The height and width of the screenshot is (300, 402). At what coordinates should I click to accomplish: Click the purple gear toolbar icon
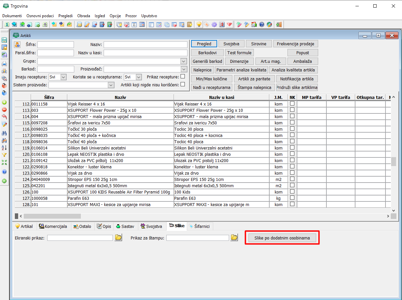pos(214,24)
